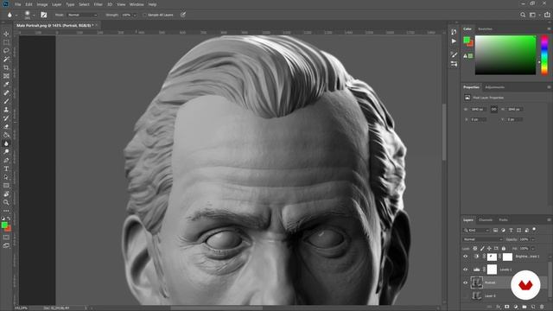Select the Magic Wand tool
The height and width of the screenshot is (311, 553).
[x=6, y=60]
